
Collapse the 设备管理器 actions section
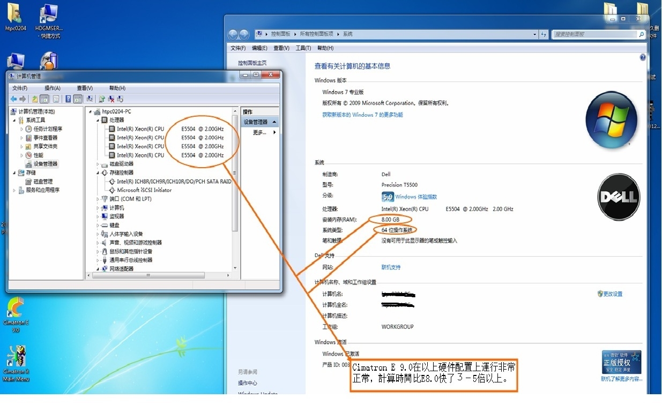coord(274,122)
